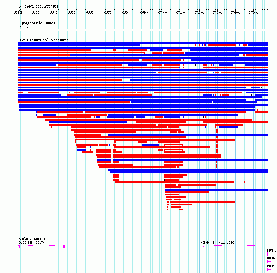This screenshot has width=277, height=273.
Task: Select the 6720k ruler label
Action: [199, 12]
